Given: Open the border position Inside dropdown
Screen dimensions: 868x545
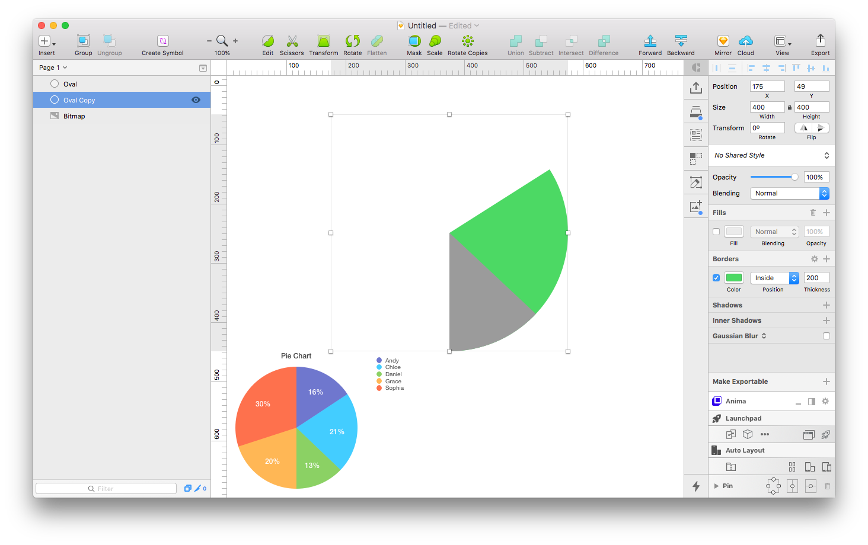Looking at the screenshot, I should pyautogui.click(x=774, y=278).
